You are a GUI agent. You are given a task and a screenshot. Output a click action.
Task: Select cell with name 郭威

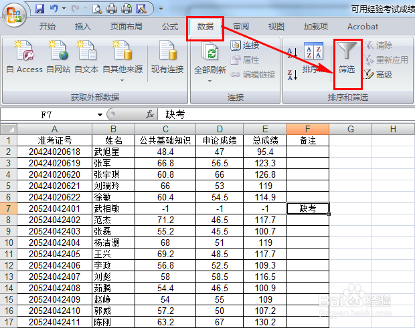point(113,311)
